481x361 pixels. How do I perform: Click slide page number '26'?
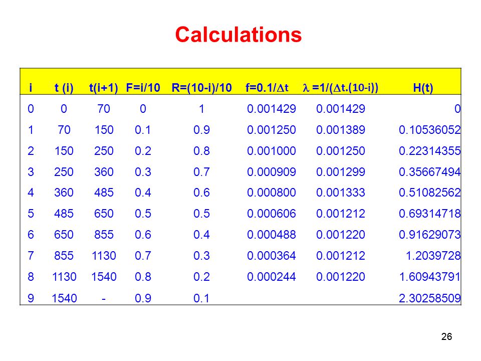point(446,336)
